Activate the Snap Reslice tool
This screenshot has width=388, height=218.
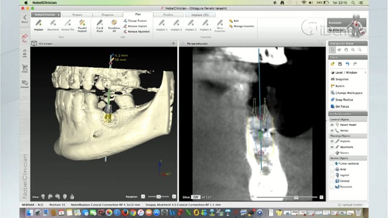(342, 99)
